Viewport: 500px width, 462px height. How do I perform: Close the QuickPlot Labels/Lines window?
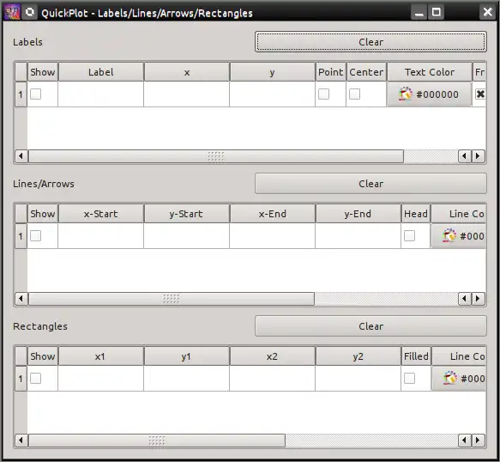coord(487,13)
